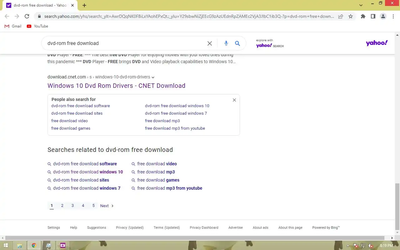400x250 pixels.
Task: Open Privacy (Updated) footer link
Action: pos(130,227)
